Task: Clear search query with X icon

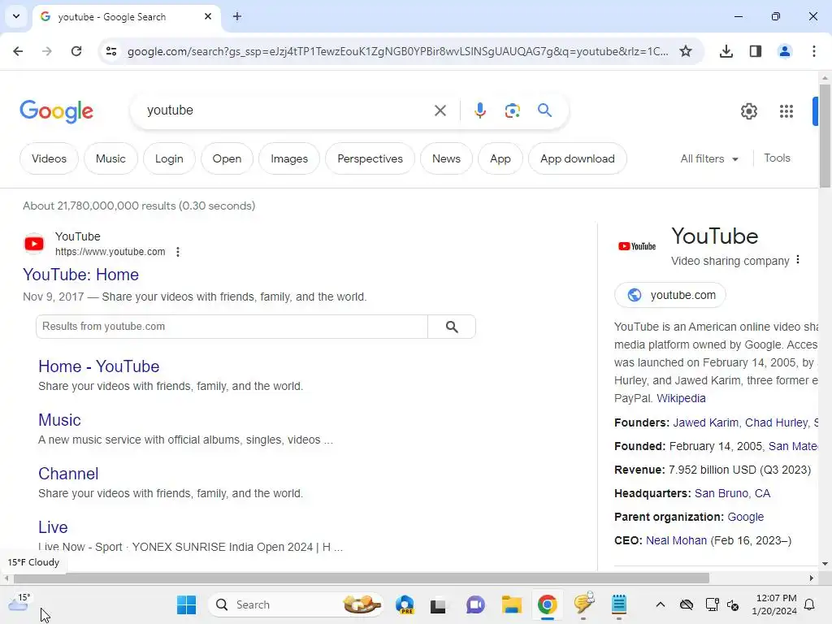Action: (x=440, y=110)
